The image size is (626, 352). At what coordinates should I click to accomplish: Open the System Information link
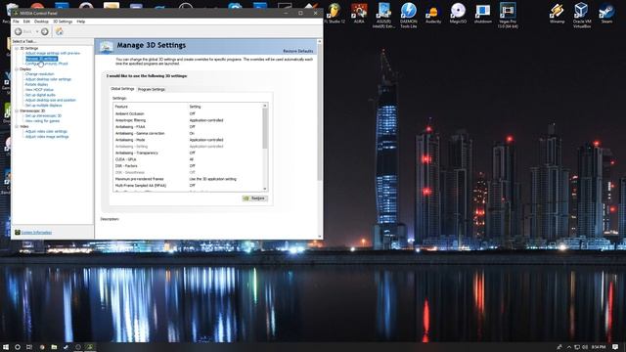coord(36,233)
